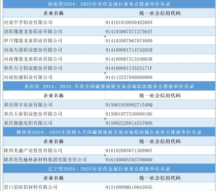Click 企业名称 header under the 陕西省 title
Viewport: 218px width, 191px height.
54,141
